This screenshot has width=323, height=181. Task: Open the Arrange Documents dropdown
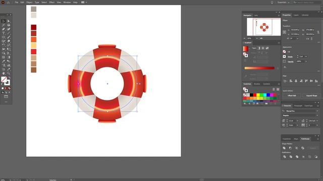[x=84, y=2]
